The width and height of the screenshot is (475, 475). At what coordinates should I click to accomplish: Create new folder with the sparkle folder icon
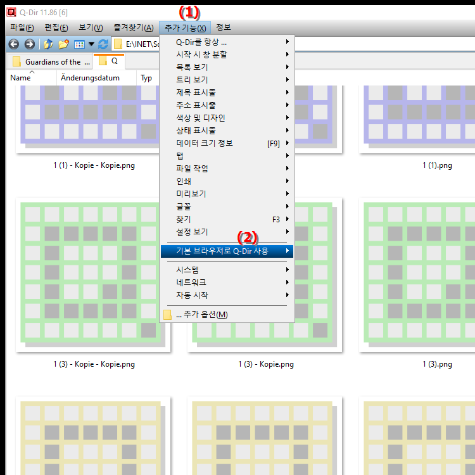pyautogui.click(x=63, y=44)
